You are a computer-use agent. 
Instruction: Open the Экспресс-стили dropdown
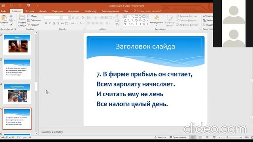(169, 21)
